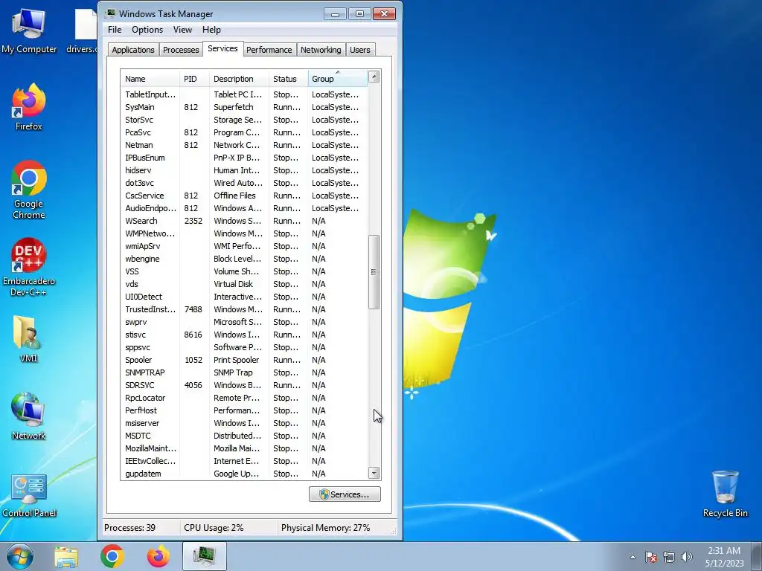Click the clock showing 2:31 AM
This screenshot has width=762, height=571.
point(724,557)
